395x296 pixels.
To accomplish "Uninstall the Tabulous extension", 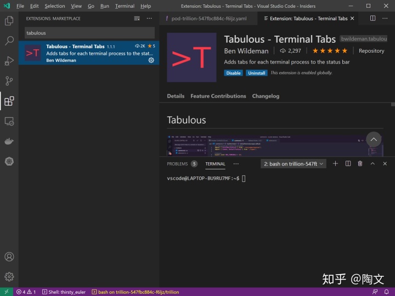I will point(256,73).
